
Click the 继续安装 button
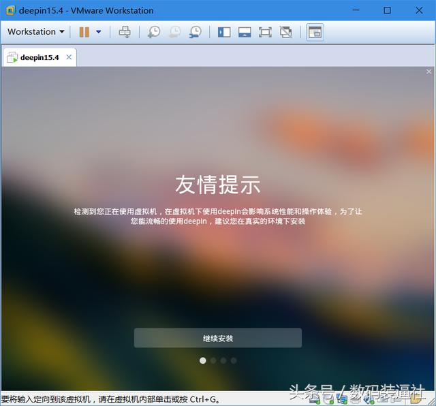[x=218, y=338]
